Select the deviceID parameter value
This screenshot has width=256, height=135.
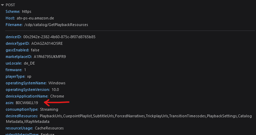pos(59,37)
